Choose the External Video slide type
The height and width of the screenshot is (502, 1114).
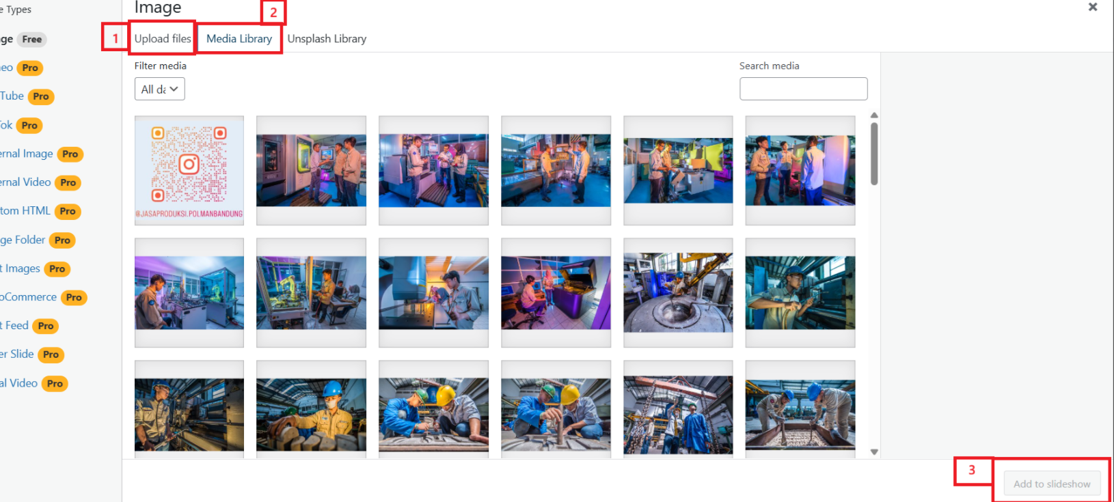(25, 182)
